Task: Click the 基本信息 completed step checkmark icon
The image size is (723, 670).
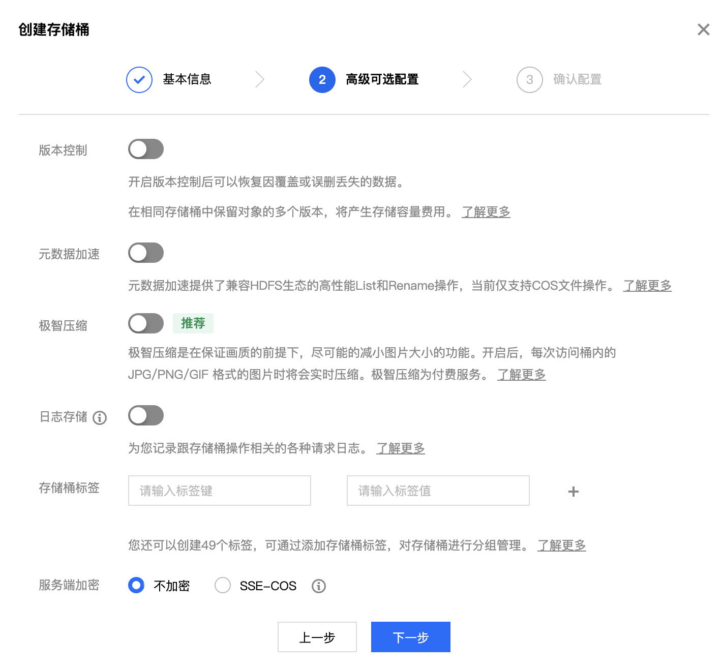Action: [x=139, y=80]
